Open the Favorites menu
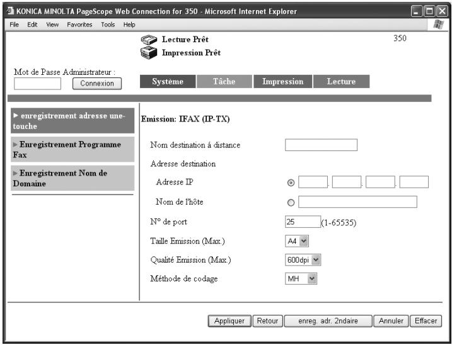This screenshot has width=452, height=345. click(79, 25)
